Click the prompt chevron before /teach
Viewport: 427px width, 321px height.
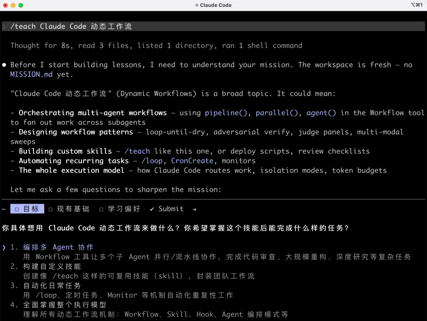pos(4,26)
